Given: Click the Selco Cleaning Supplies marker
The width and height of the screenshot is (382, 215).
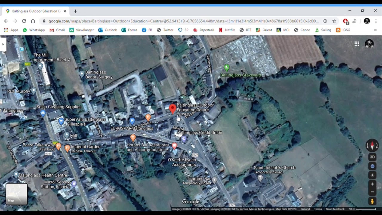Looking at the screenshot, I should point(43,113).
